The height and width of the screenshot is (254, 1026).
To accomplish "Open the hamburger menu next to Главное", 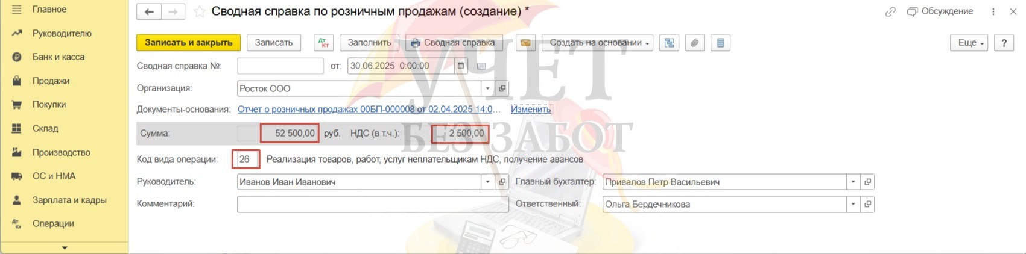I will [17, 10].
